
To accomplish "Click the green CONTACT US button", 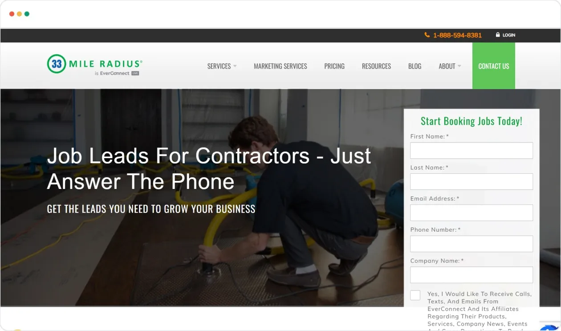I will click(494, 66).
